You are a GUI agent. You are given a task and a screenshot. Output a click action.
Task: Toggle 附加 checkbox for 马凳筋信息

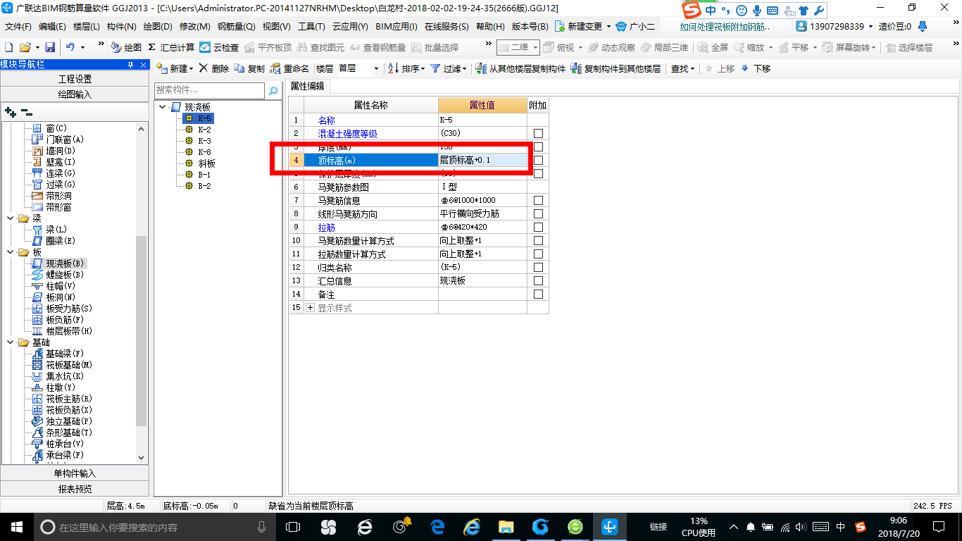click(x=538, y=200)
